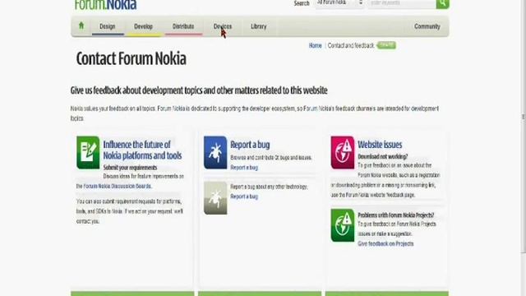
Task: Open the Community tab
Action: pos(427,26)
